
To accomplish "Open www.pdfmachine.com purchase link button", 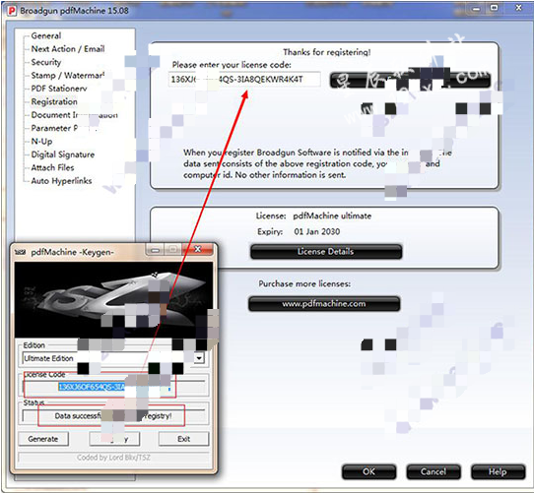I will click(324, 304).
